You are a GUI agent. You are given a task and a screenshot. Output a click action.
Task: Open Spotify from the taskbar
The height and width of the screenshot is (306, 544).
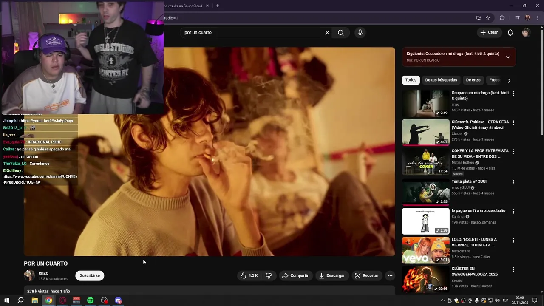coord(91,300)
